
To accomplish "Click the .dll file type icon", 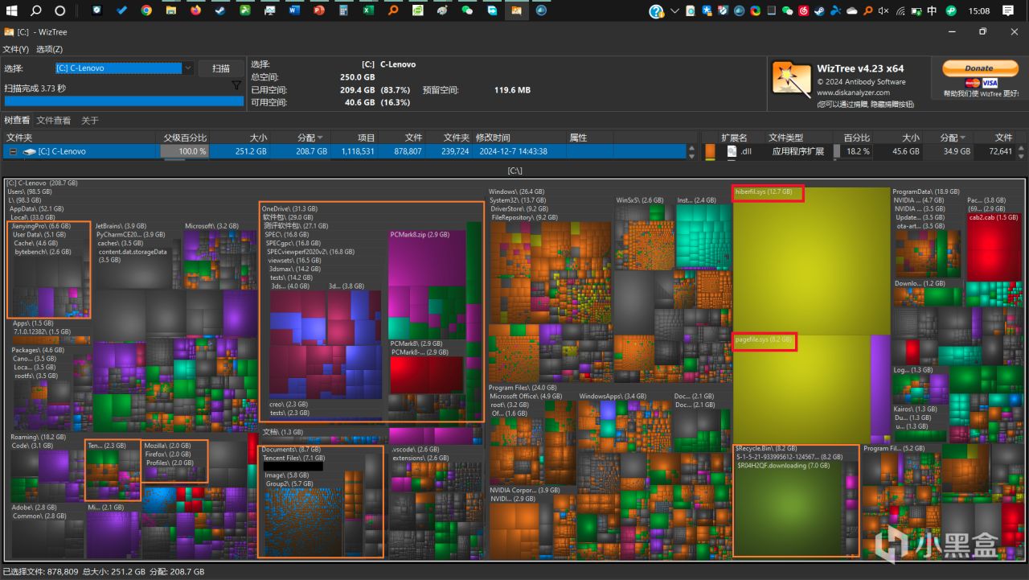I will (732, 151).
